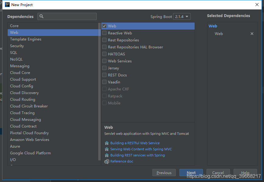Viewport: 264px width, 182px height.
Task: Select the Cloud Config category
Action: point(53,86)
